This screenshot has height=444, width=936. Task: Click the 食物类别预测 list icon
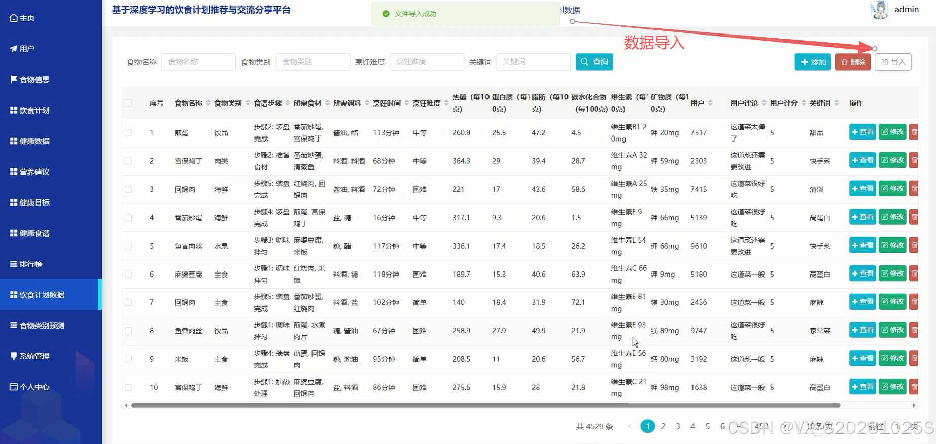coord(14,325)
